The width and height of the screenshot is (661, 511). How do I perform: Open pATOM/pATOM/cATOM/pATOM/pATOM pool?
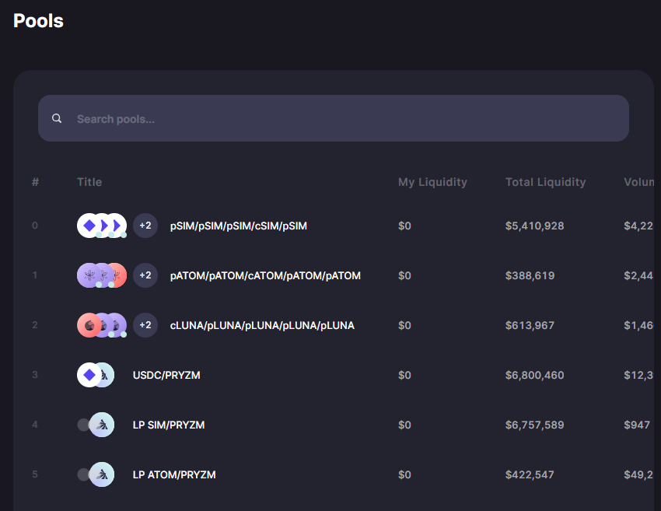(265, 276)
